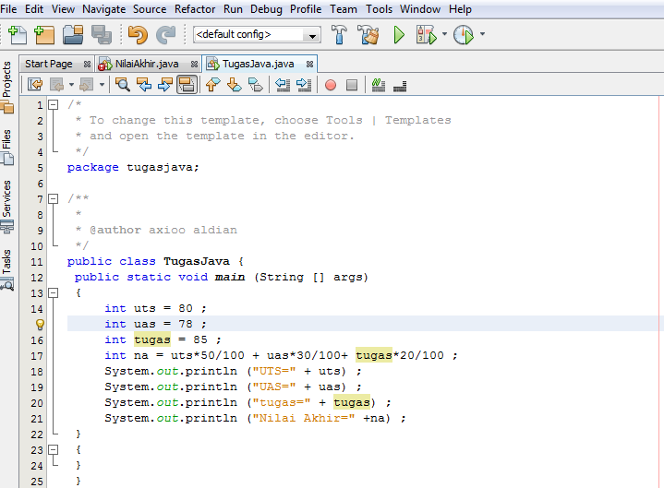Click the Undo arrow icon
Viewport: 664px width, 488px height.
tap(138, 35)
